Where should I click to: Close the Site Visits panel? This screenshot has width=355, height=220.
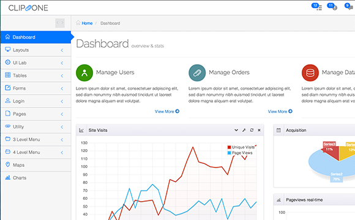(260, 130)
